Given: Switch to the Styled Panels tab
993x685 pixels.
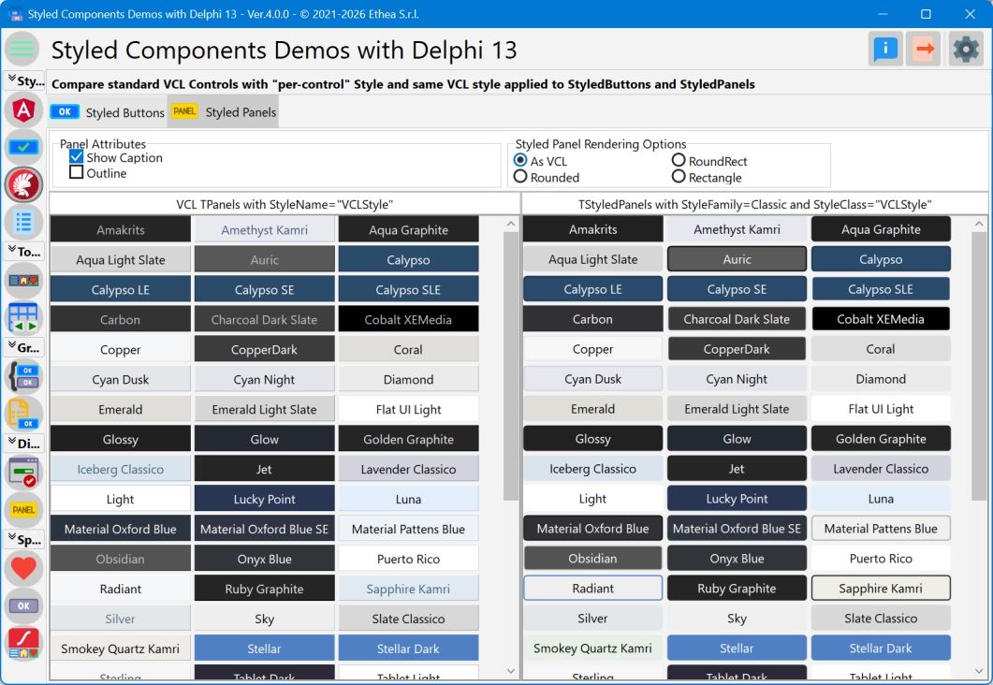Looking at the screenshot, I should point(224,112).
